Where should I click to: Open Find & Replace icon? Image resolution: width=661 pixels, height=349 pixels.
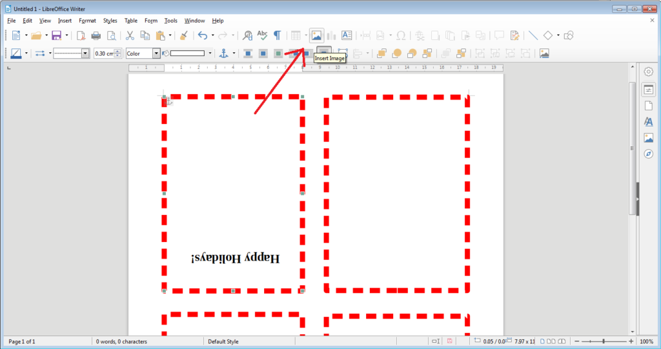247,35
